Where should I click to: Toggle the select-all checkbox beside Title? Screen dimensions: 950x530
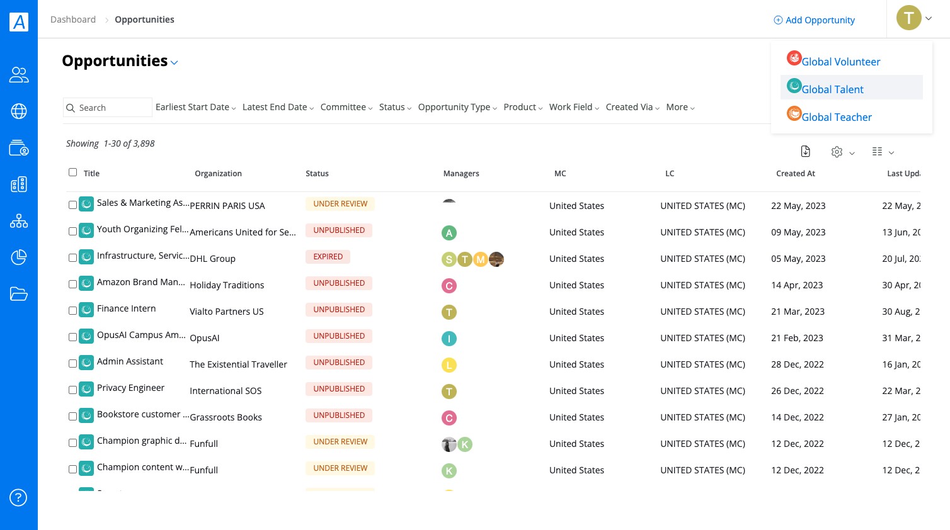(72, 172)
